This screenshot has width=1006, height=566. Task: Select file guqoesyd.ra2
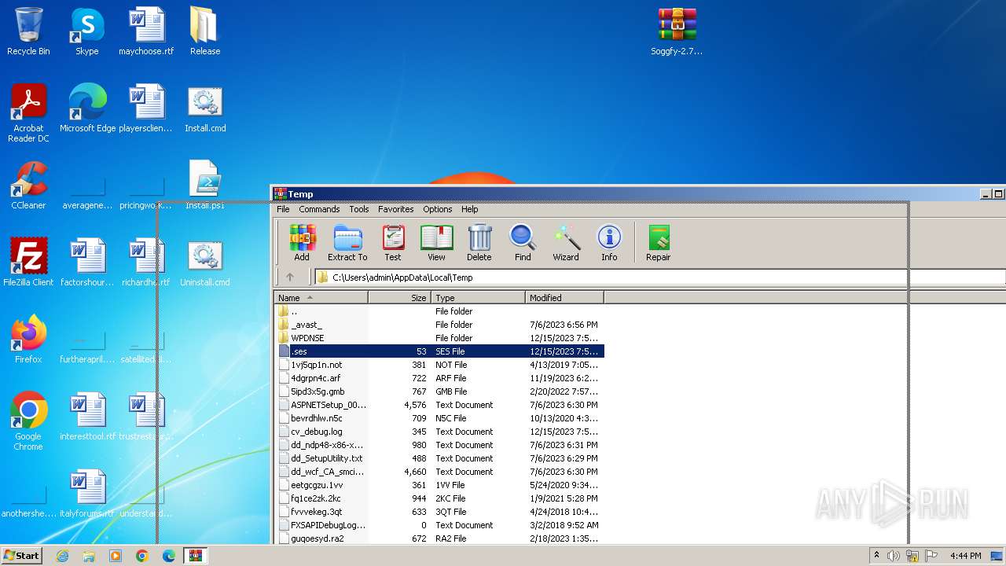tap(439, 538)
